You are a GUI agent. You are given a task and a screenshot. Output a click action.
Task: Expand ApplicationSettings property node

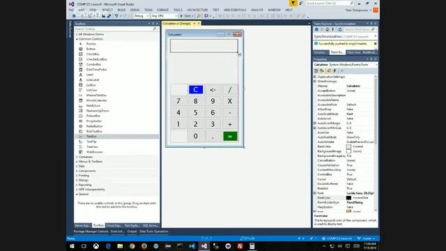pyautogui.click(x=315, y=77)
